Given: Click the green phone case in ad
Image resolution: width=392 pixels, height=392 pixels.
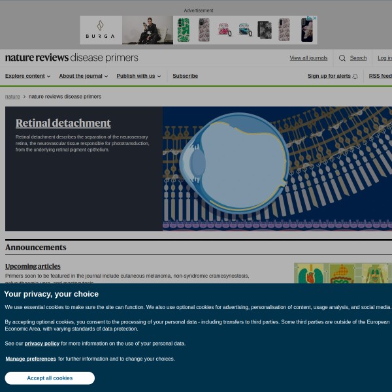Looking at the screenshot, I should click(184, 30).
